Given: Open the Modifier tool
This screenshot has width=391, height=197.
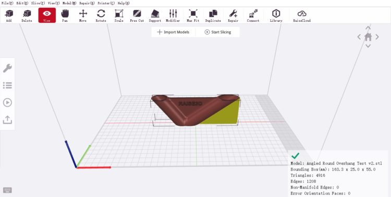Looking at the screenshot, I should [x=173, y=16].
